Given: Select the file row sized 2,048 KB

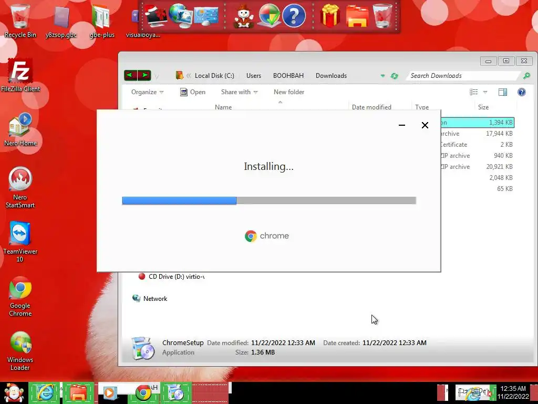Looking at the screenshot, I should pos(477,178).
